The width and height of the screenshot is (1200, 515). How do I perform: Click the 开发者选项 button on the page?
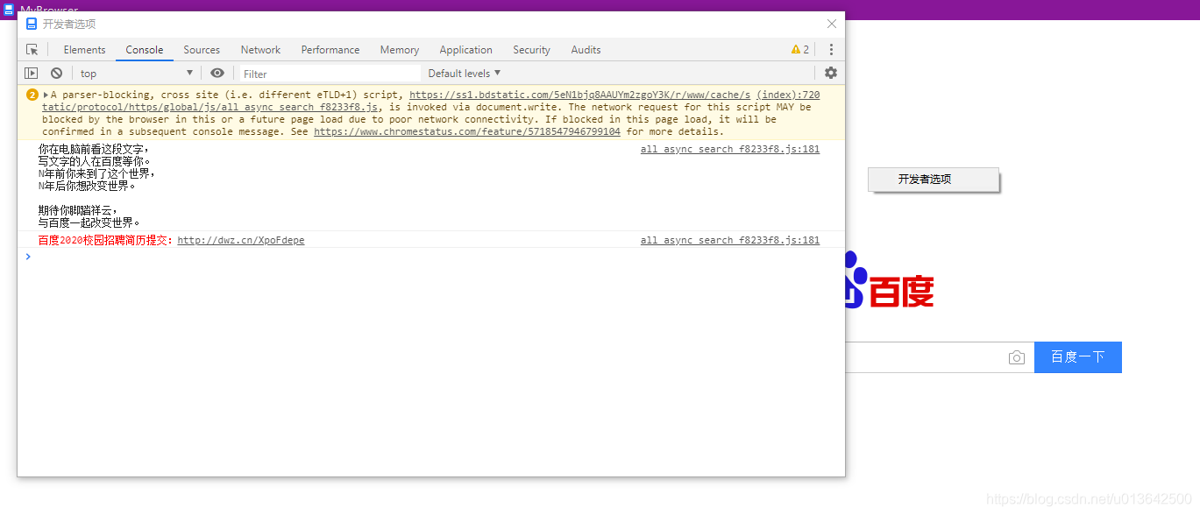pos(934,180)
